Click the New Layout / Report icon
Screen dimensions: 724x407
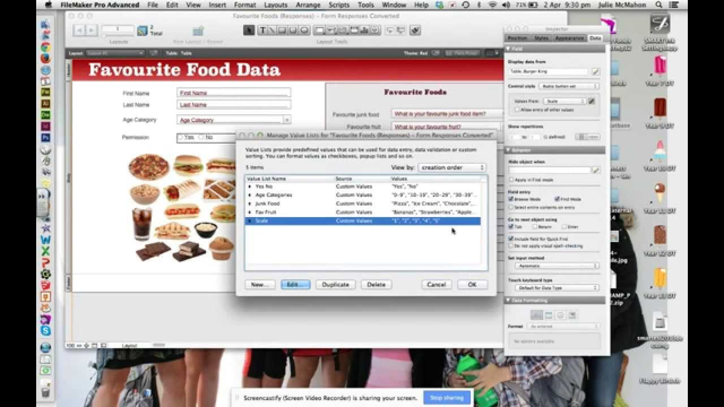(x=198, y=31)
